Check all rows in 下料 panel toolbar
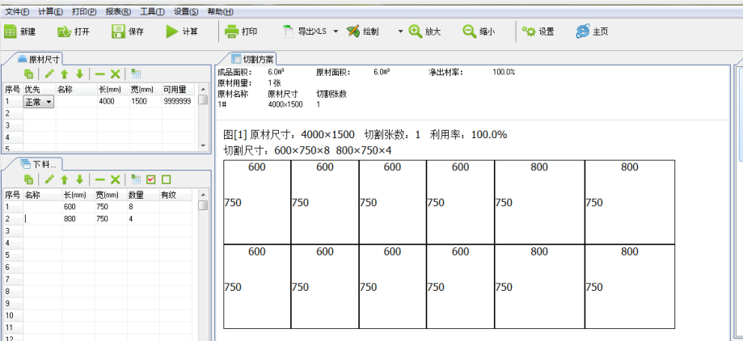 (150, 179)
